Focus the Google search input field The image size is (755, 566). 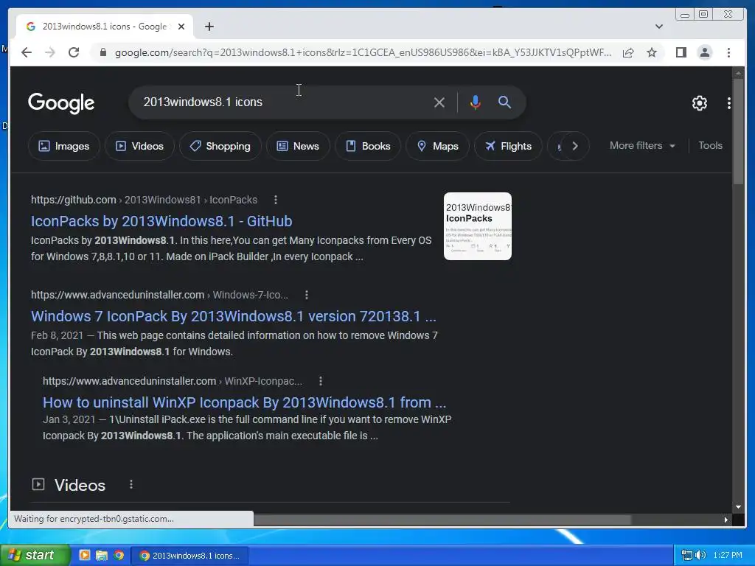pos(284,102)
